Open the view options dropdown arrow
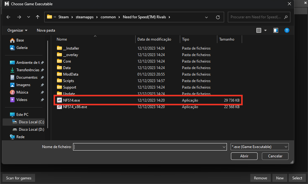The width and height of the screenshot is (308, 184). coord(265,30)
